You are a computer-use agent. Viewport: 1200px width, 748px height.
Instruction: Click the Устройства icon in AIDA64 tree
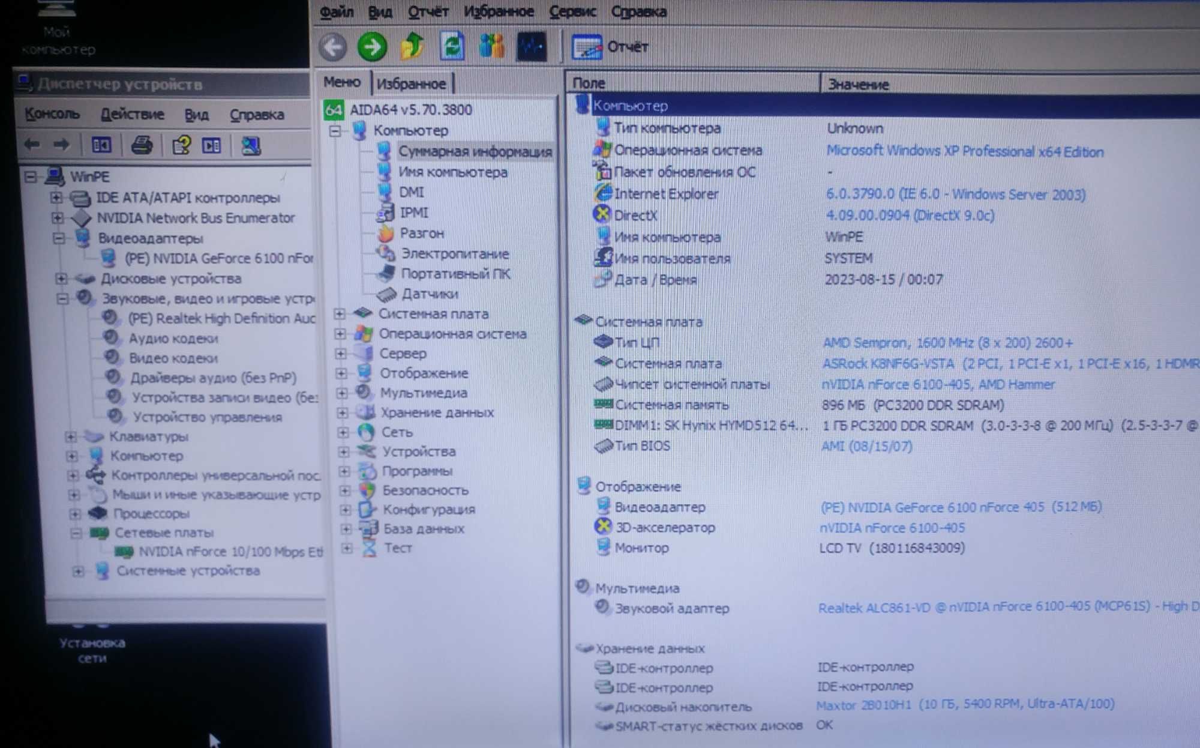366,451
